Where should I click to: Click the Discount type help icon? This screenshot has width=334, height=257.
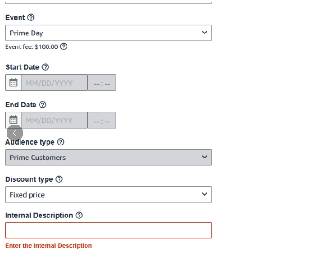(59, 179)
